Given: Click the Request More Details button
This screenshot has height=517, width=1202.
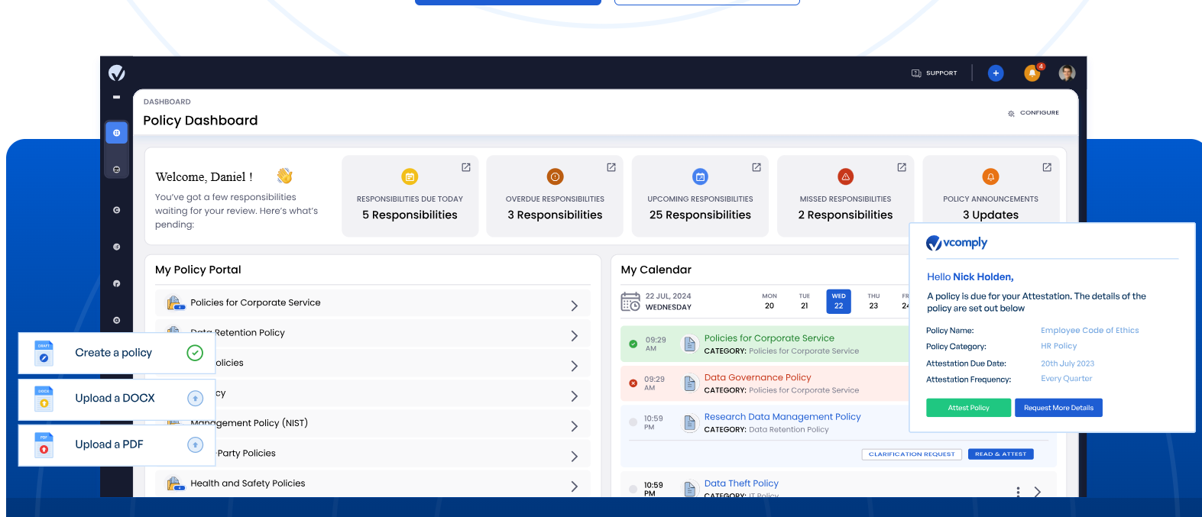Looking at the screenshot, I should [x=1058, y=408].
